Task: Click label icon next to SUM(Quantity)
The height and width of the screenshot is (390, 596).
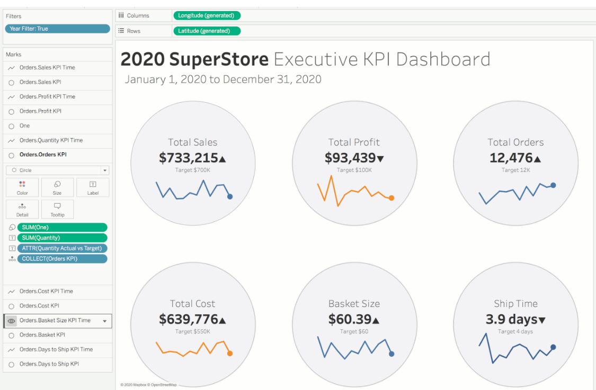Action: [x=12, y=238]
